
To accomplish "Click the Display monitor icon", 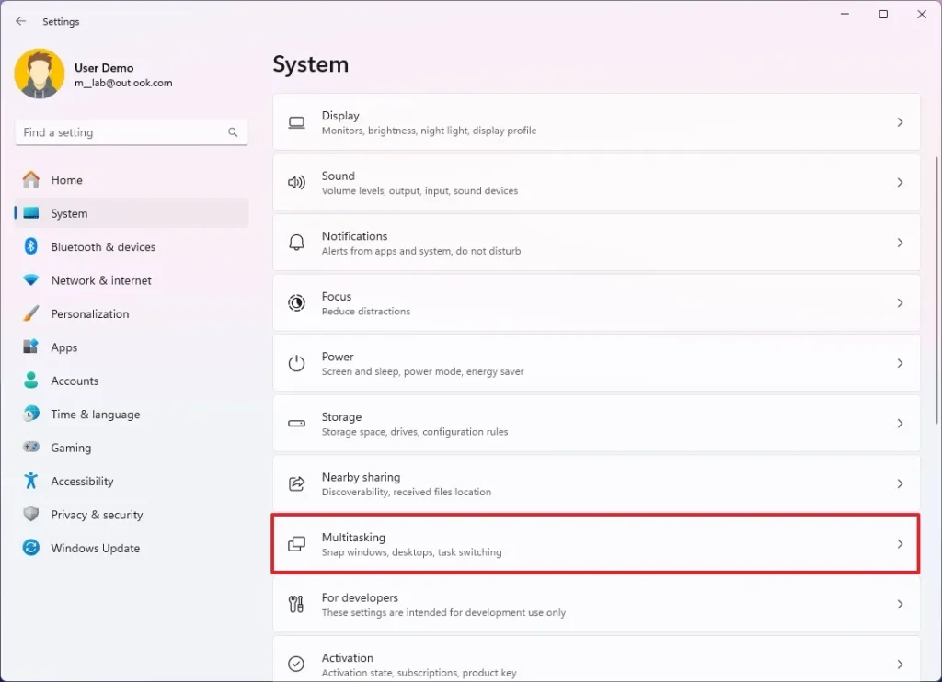I will click(x=296, y=122).
